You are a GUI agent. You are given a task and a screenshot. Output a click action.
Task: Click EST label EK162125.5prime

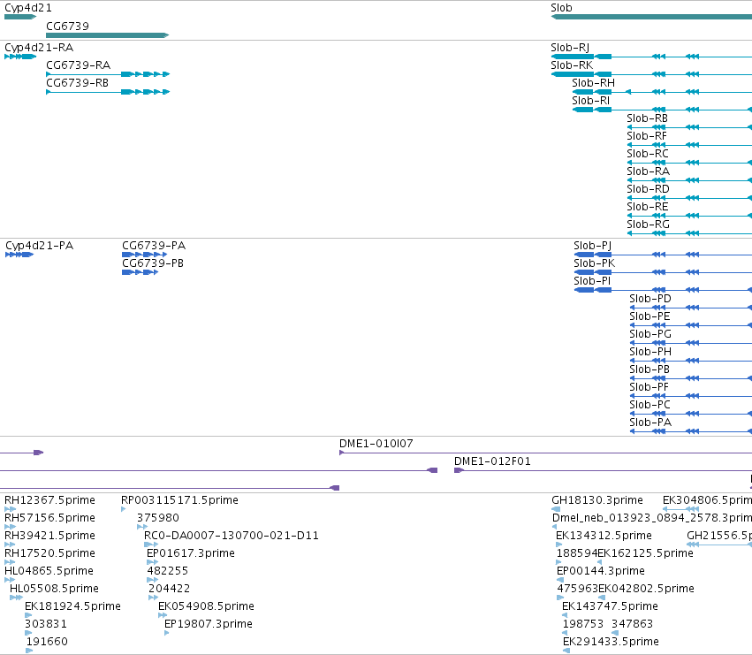coord(646,553)
